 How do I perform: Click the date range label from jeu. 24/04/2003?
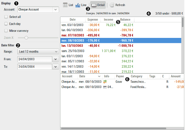[108, 14]
